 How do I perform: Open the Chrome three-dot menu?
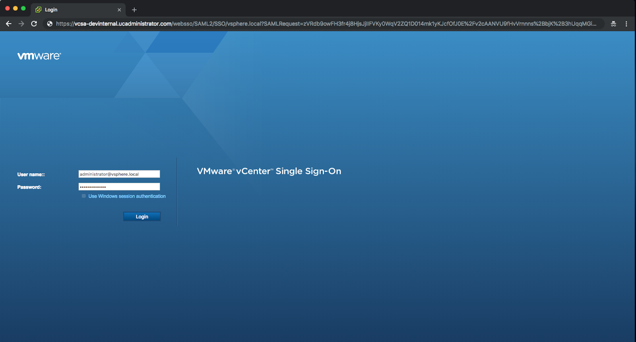(626, 24)
